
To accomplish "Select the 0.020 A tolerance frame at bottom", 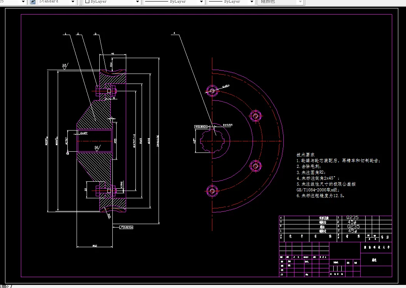I will click(126, 227).
